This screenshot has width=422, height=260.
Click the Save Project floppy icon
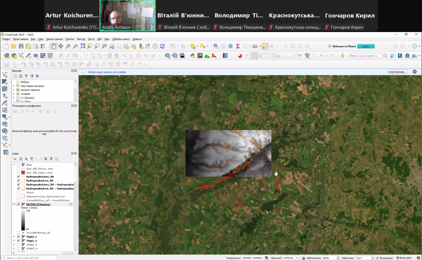click(x=21, y=46)
